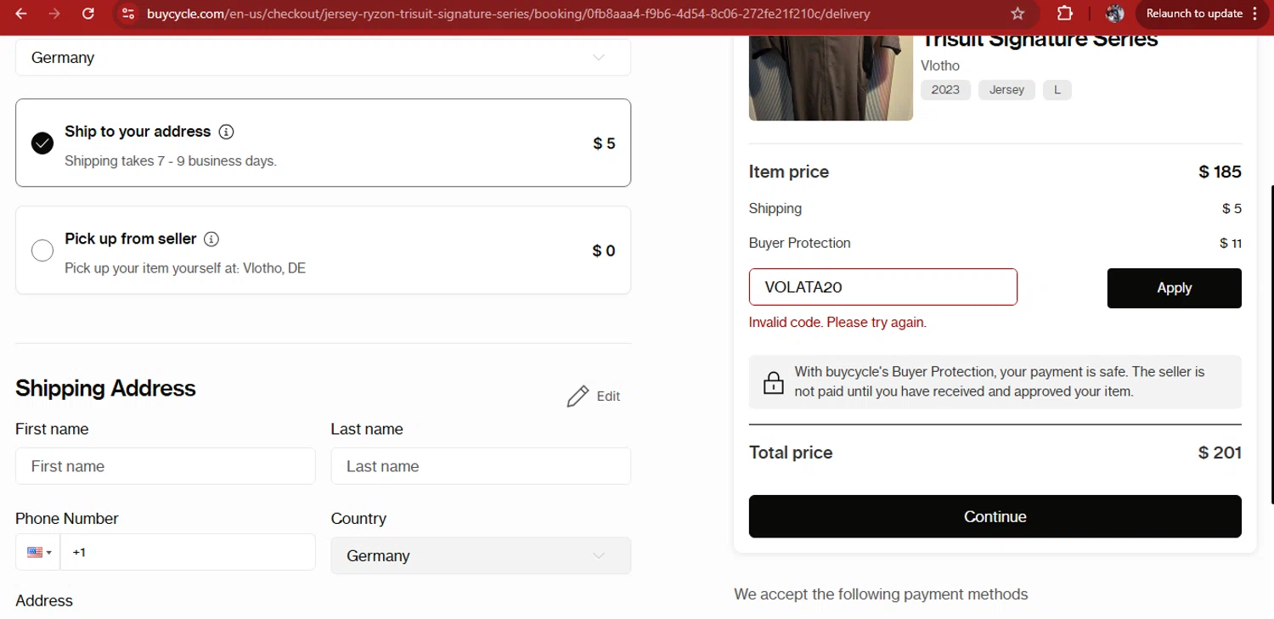The width and height of the screenshot is (1274, 619).
Task: Click 'Pick up your item yourself at: Vlotho, DE'
Action: coord(185,268)
